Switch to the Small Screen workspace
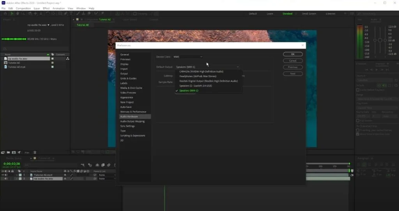The height and width of the screenshot is (211, 399). tap(309, 14)
